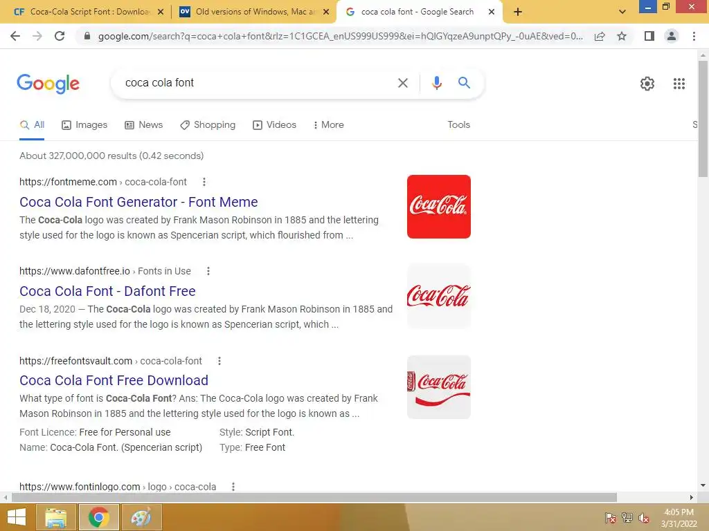
Task: Reload the current page
Action: click(x=60, y=36)
